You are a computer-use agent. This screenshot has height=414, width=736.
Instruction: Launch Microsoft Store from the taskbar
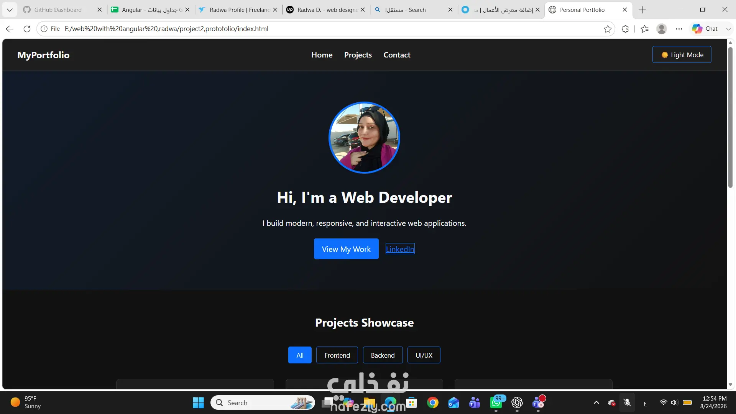click(412, 403)
